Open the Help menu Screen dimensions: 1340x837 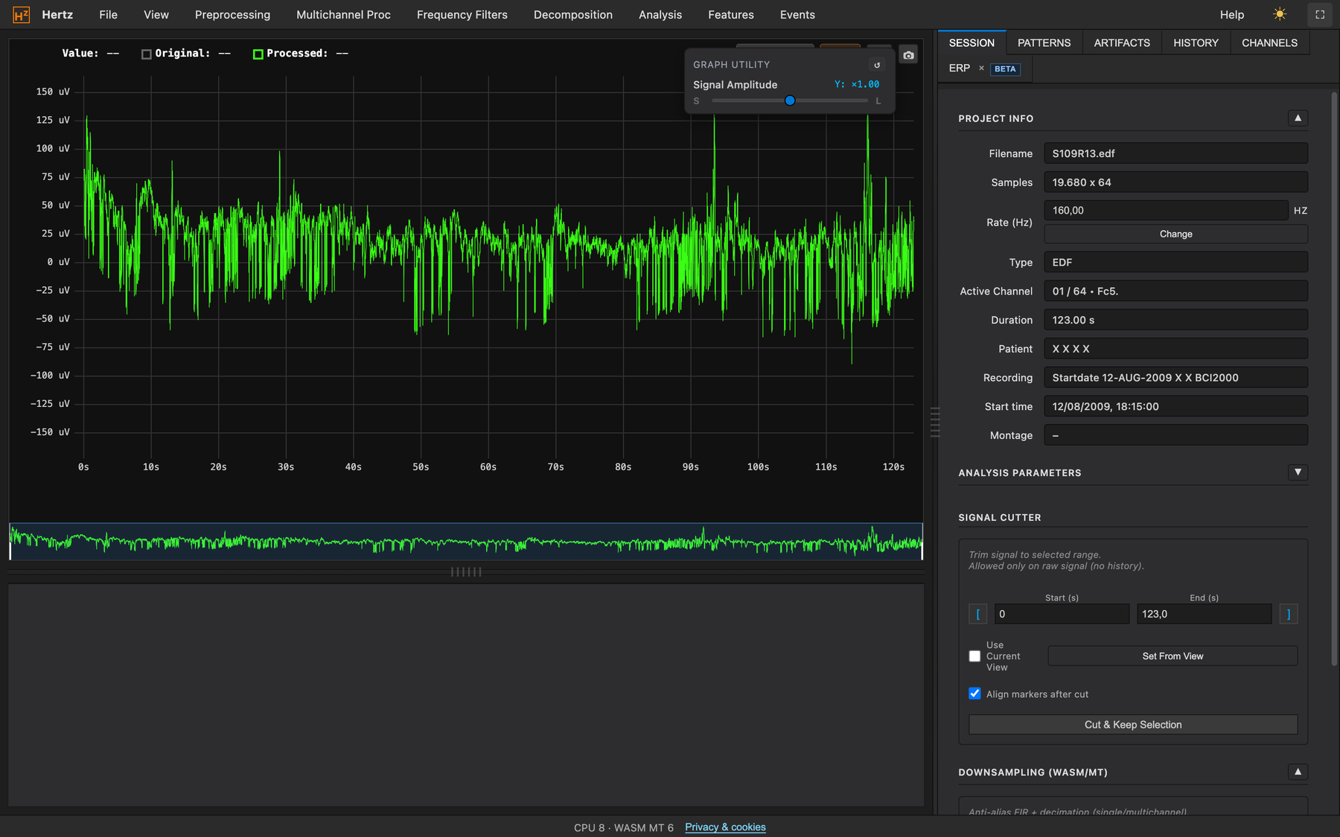(1232, 15)
